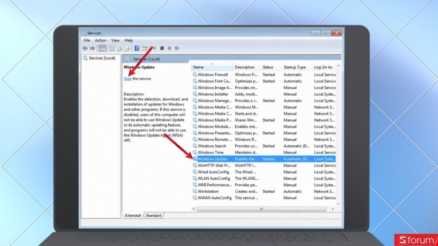Select the Windows Presenta... service name
438x246 pixels.
pyautogui.click(x=215, y=133)
